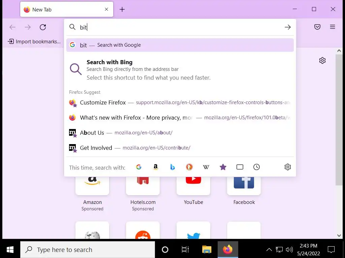
Task: Close the New Tab tab
Action: [106, 9]
